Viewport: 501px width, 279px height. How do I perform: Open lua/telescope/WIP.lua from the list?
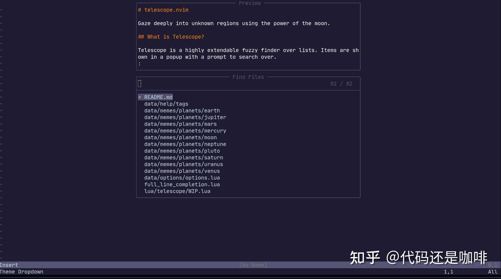pos(177,191)
